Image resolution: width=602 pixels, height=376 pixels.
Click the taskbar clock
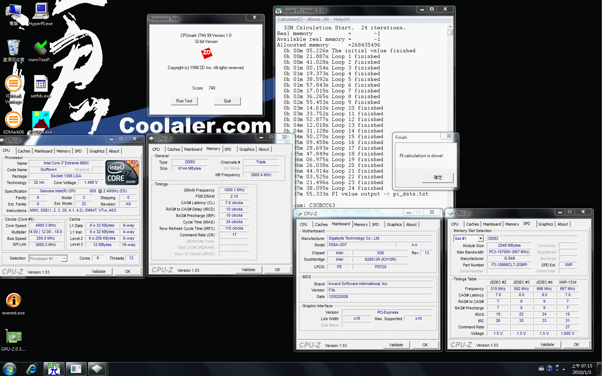pyautogui.click(x=582, y=369)
